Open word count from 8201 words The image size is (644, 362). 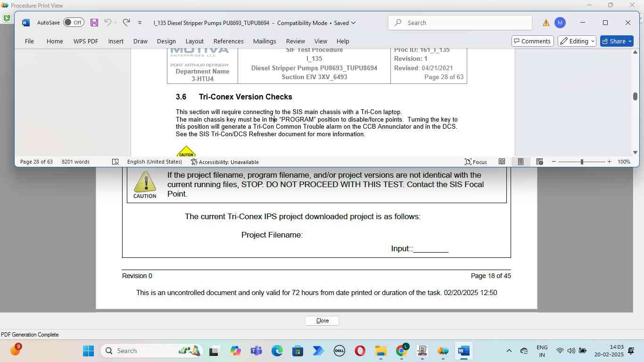(x=75, y=162)
